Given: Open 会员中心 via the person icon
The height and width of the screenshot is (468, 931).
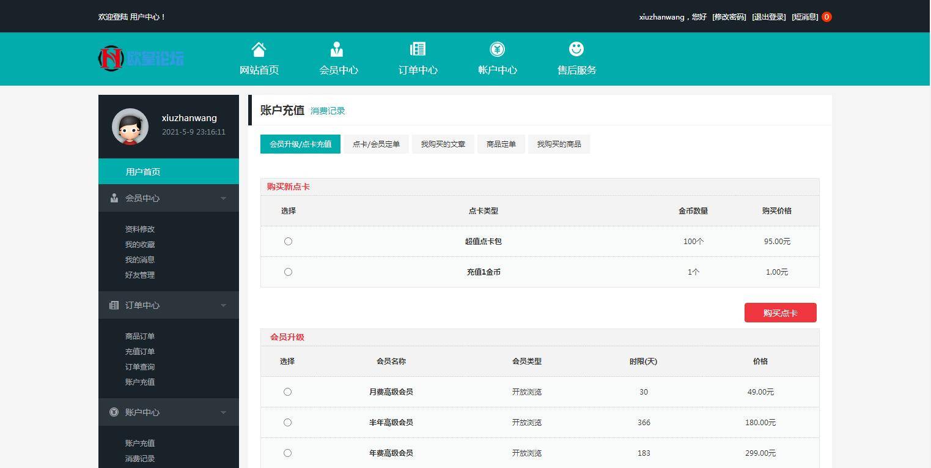Looking at the screenshot, I should pyautogui.click(x=338, y=49).
